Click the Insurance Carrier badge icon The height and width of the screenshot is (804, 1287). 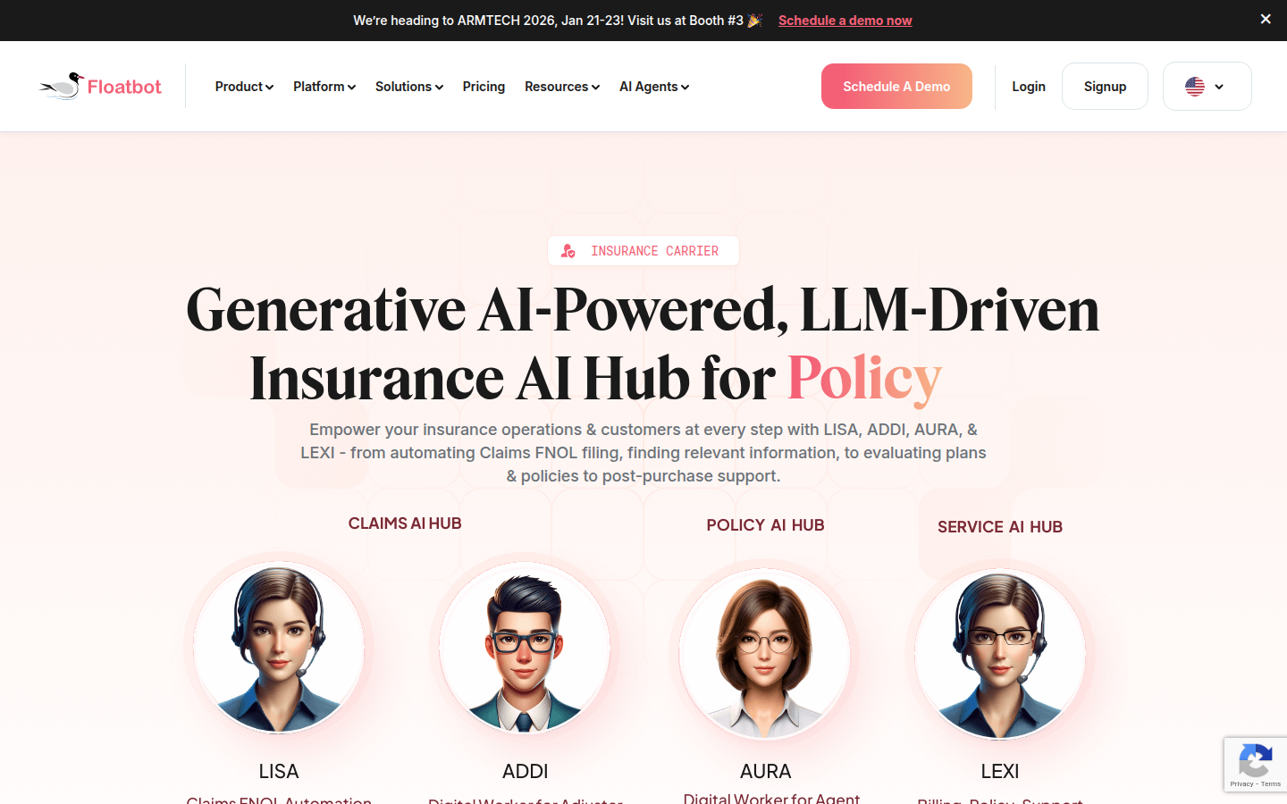[568, 251]
